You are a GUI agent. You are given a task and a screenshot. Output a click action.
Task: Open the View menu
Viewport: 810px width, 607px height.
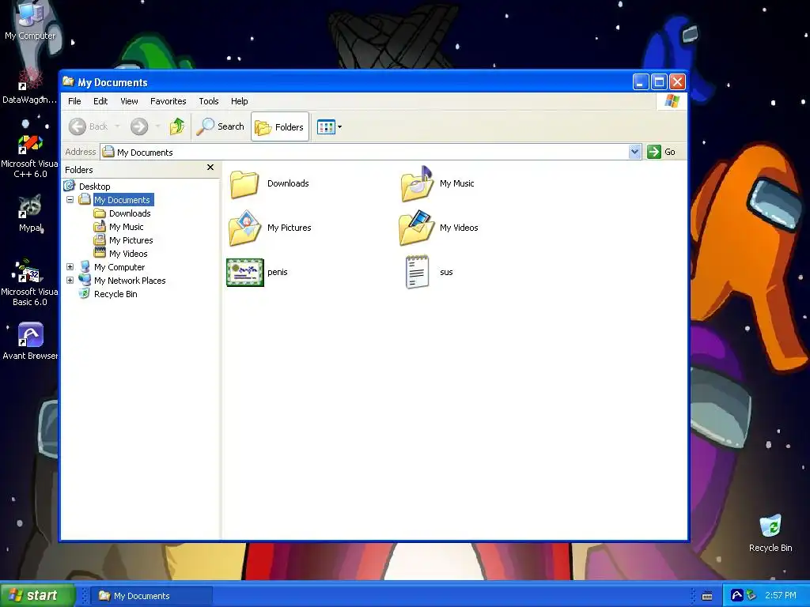pyautogui.click(x=129, y=101)
